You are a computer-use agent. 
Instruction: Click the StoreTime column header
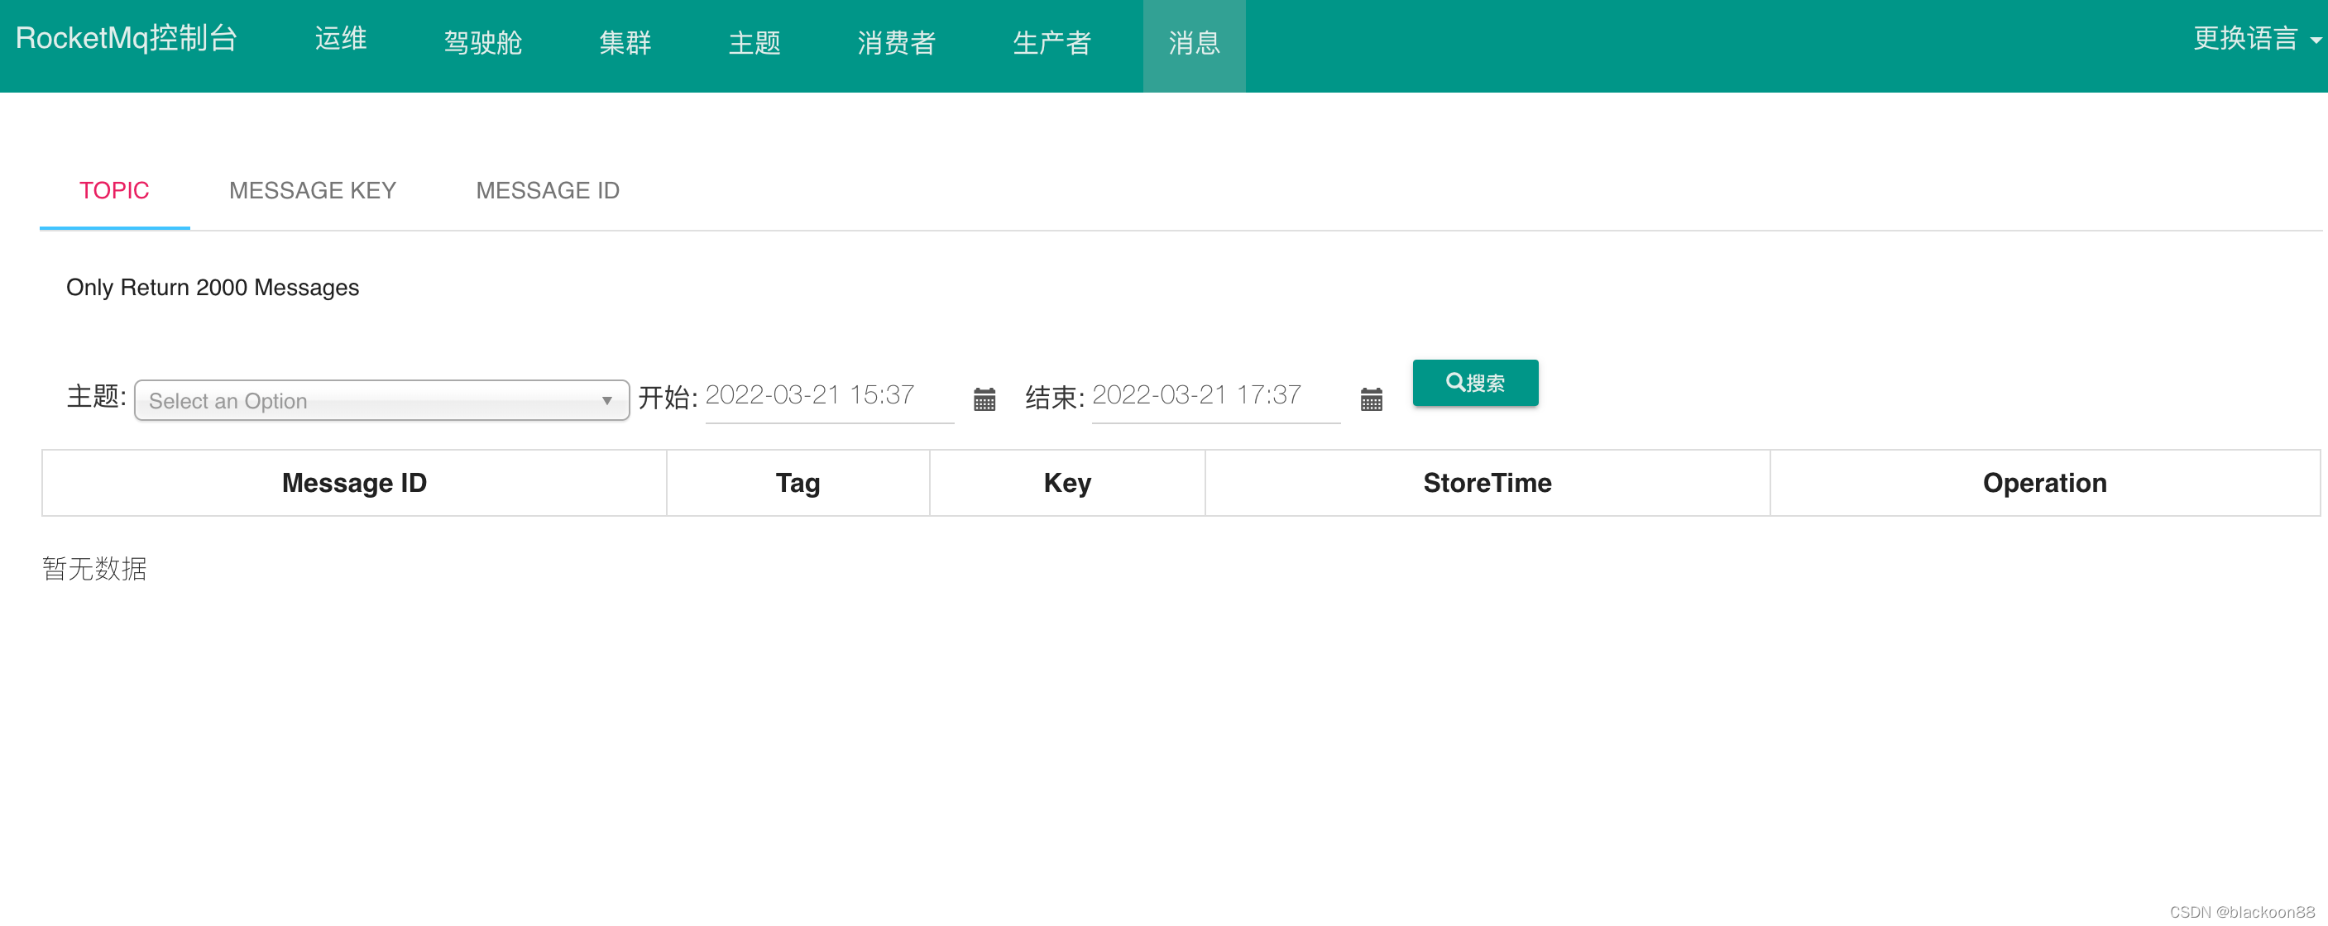[1487, 482]
